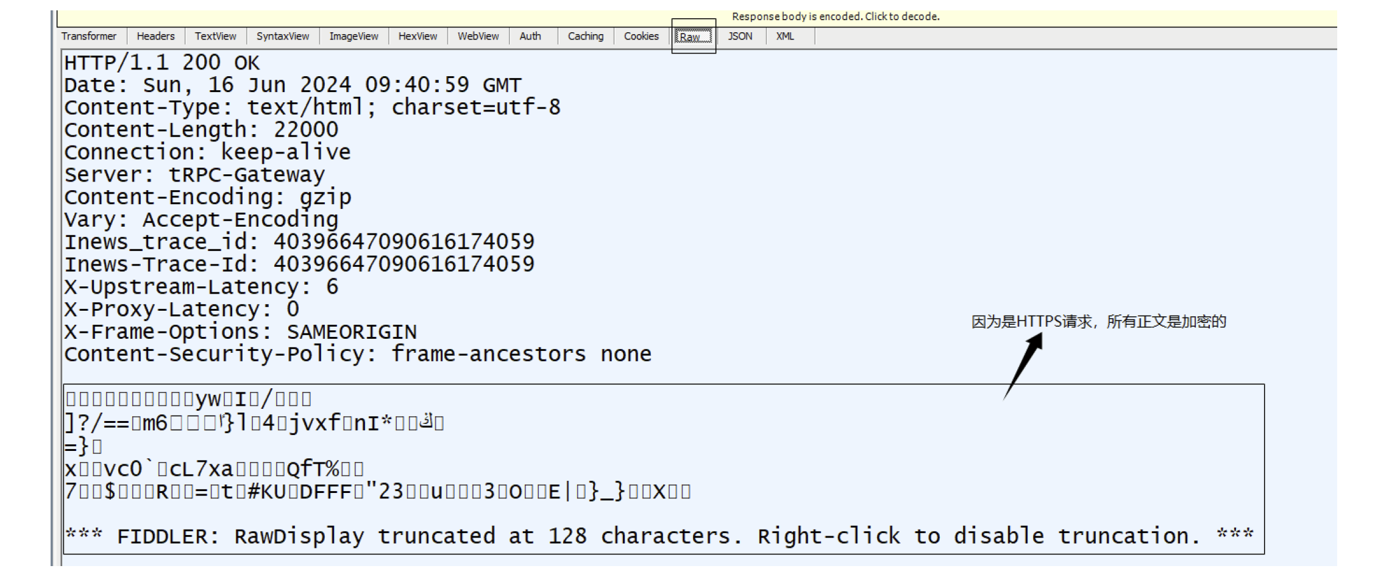Click the 'Content-Encoding: gzip' line
Image resolution: width=1389 pixels, height=574 pixels.
point(208,197)
